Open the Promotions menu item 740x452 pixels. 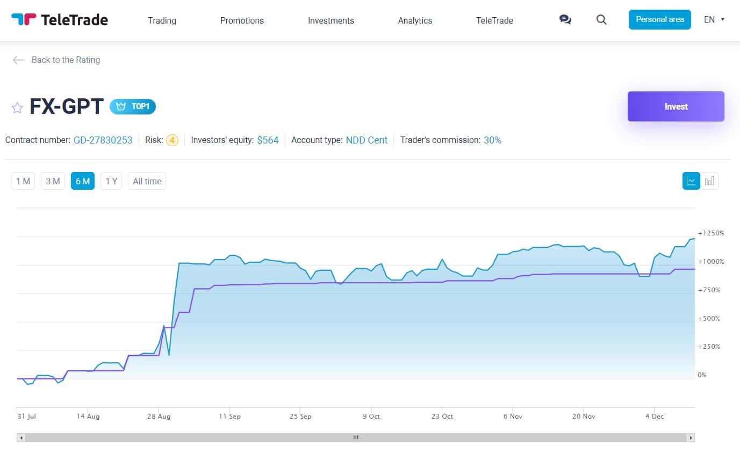click(x=242, y=20)
